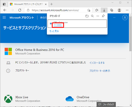Screen dimensions: 132x107
Task: Go back with the back arrow
Action: click(5, 10)
